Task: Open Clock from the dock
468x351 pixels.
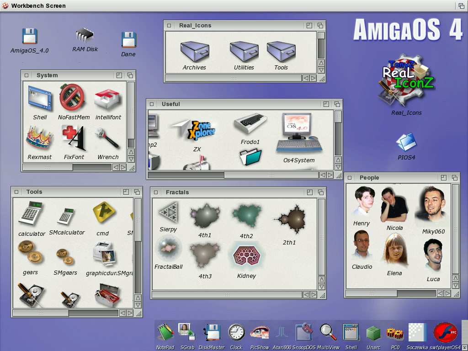Action: 236,333
